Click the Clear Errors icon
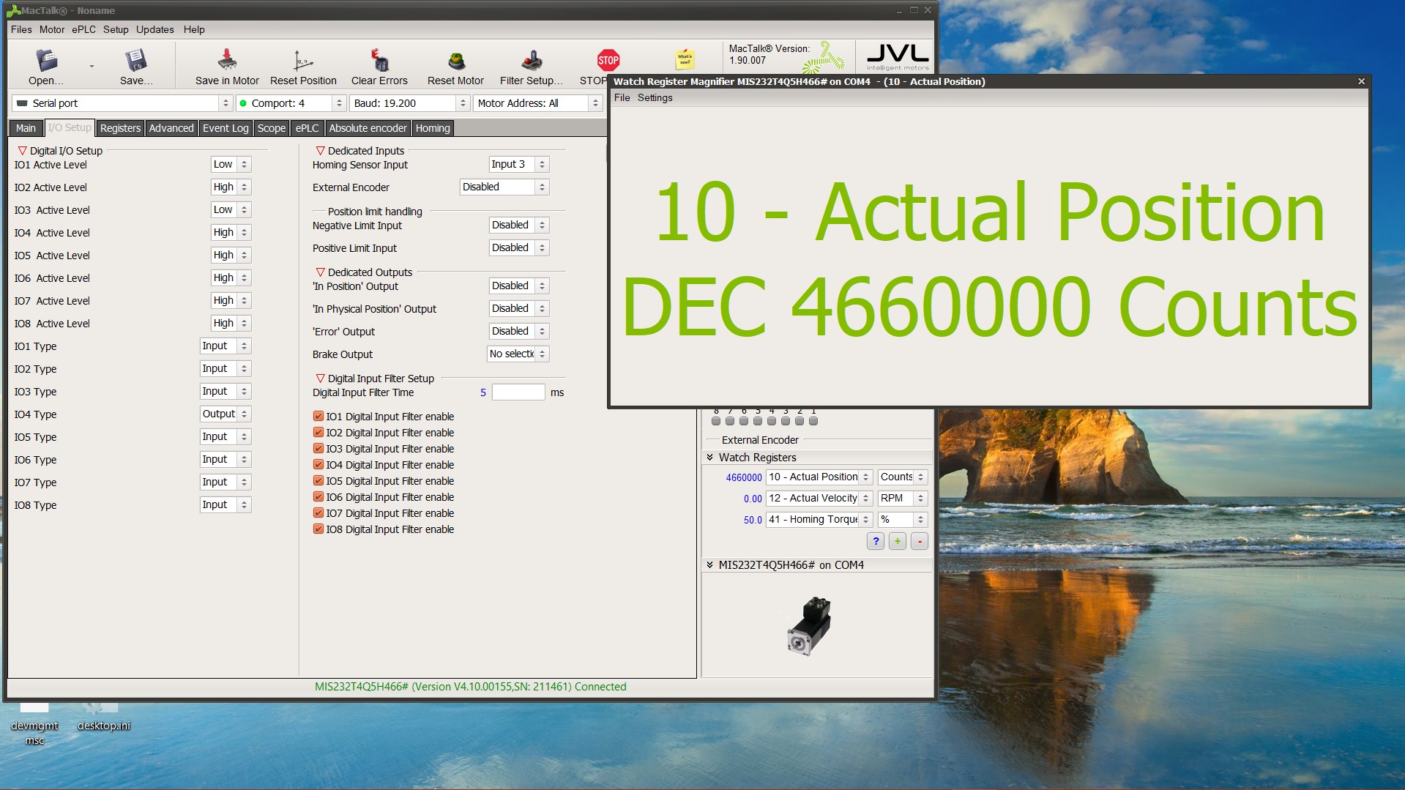 pos(379,60)
